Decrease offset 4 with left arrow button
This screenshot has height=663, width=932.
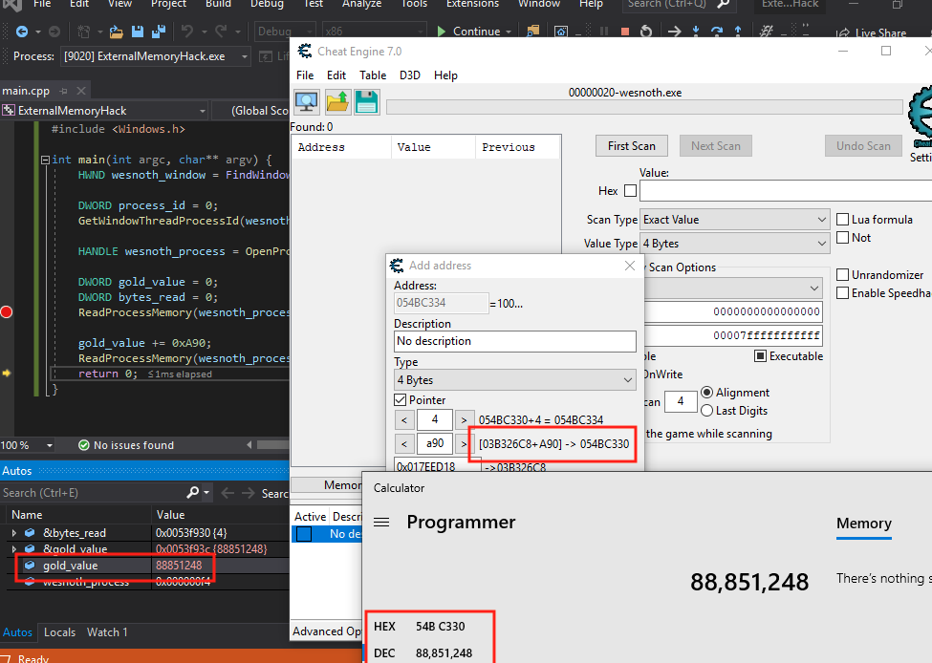pyautogui.click(x=404, y=420)
